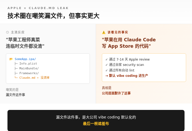Click the line 连临时文件都没清
192x131 pixels.
pos(25,46)
